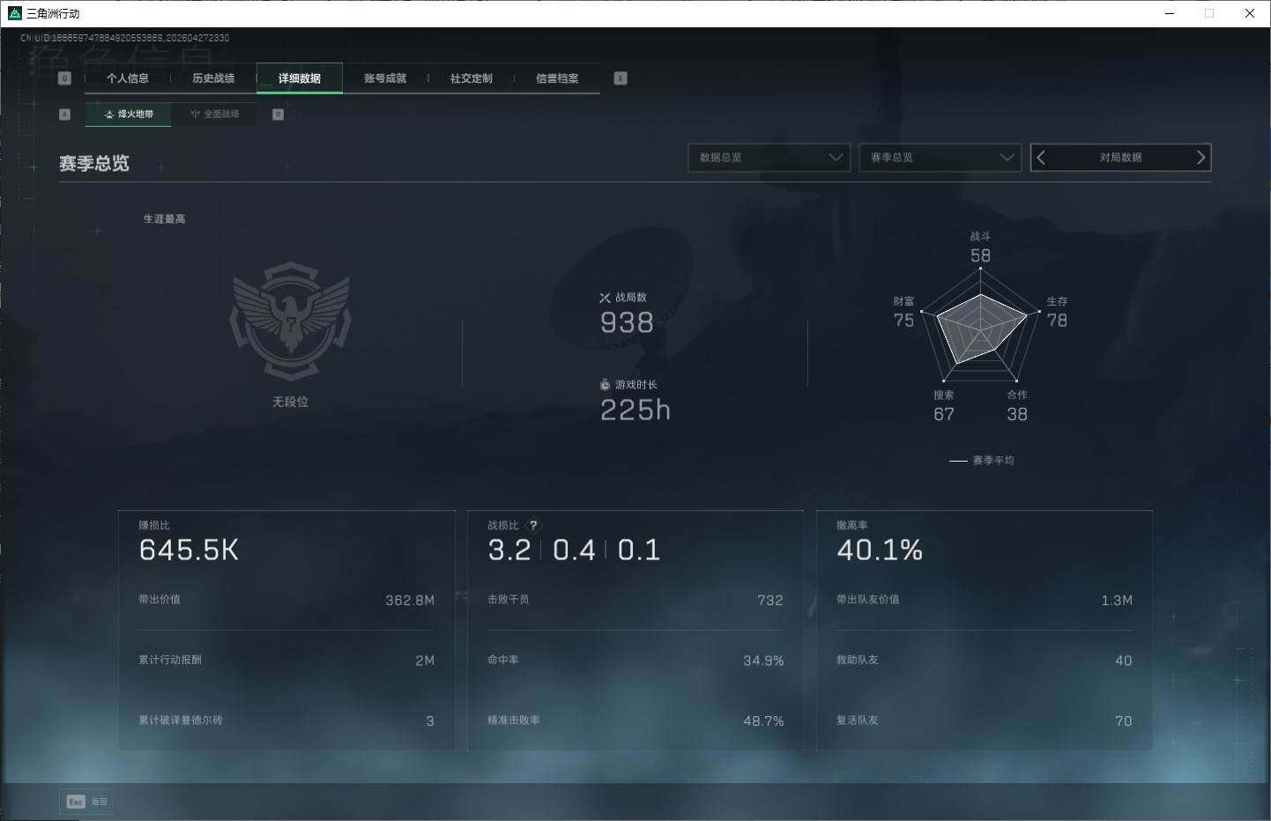Viewport: 1271px width, 821px height.
Task: Click the 战损比 value 3.2
Action: pyautogui.click(x=509, y=551)
